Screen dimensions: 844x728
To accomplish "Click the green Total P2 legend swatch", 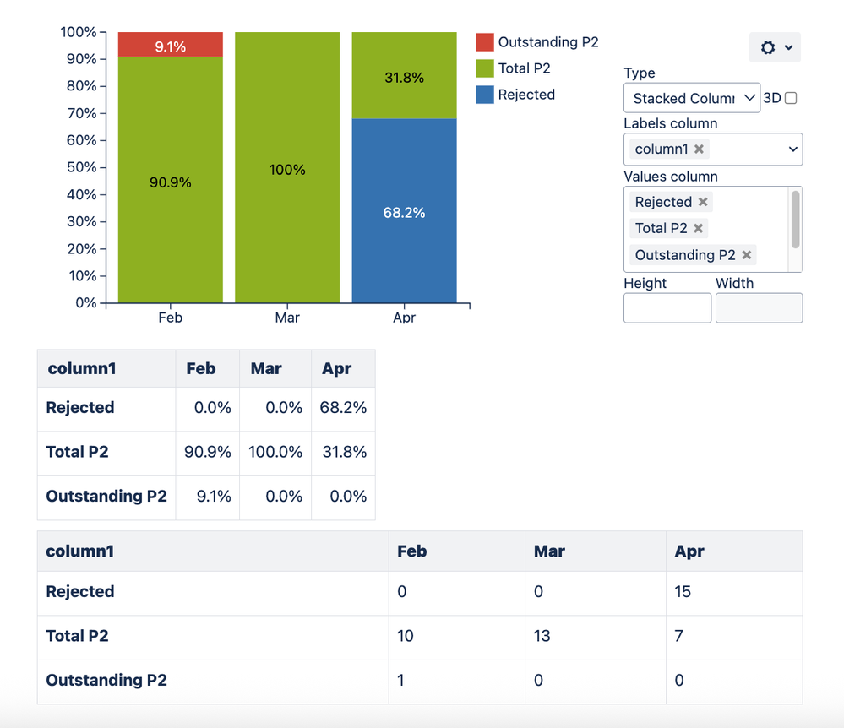I will tap(485, 68).
